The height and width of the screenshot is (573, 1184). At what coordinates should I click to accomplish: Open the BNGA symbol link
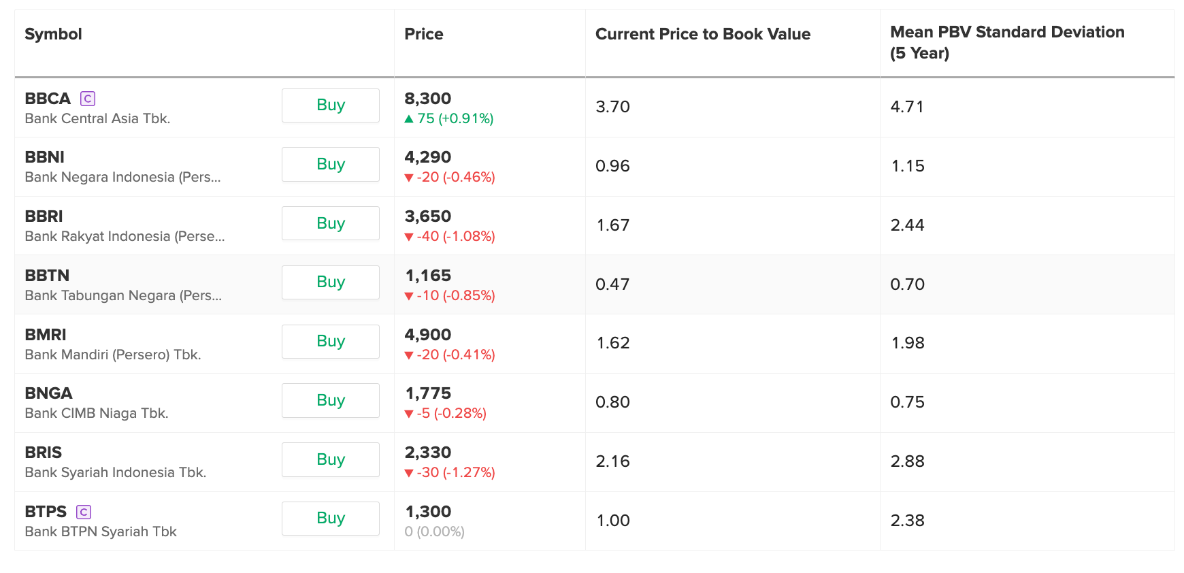48,393
